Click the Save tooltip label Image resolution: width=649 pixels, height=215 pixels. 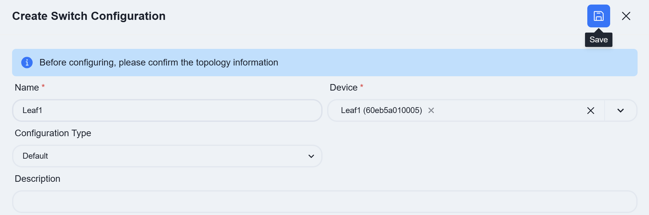click(598, 40)
